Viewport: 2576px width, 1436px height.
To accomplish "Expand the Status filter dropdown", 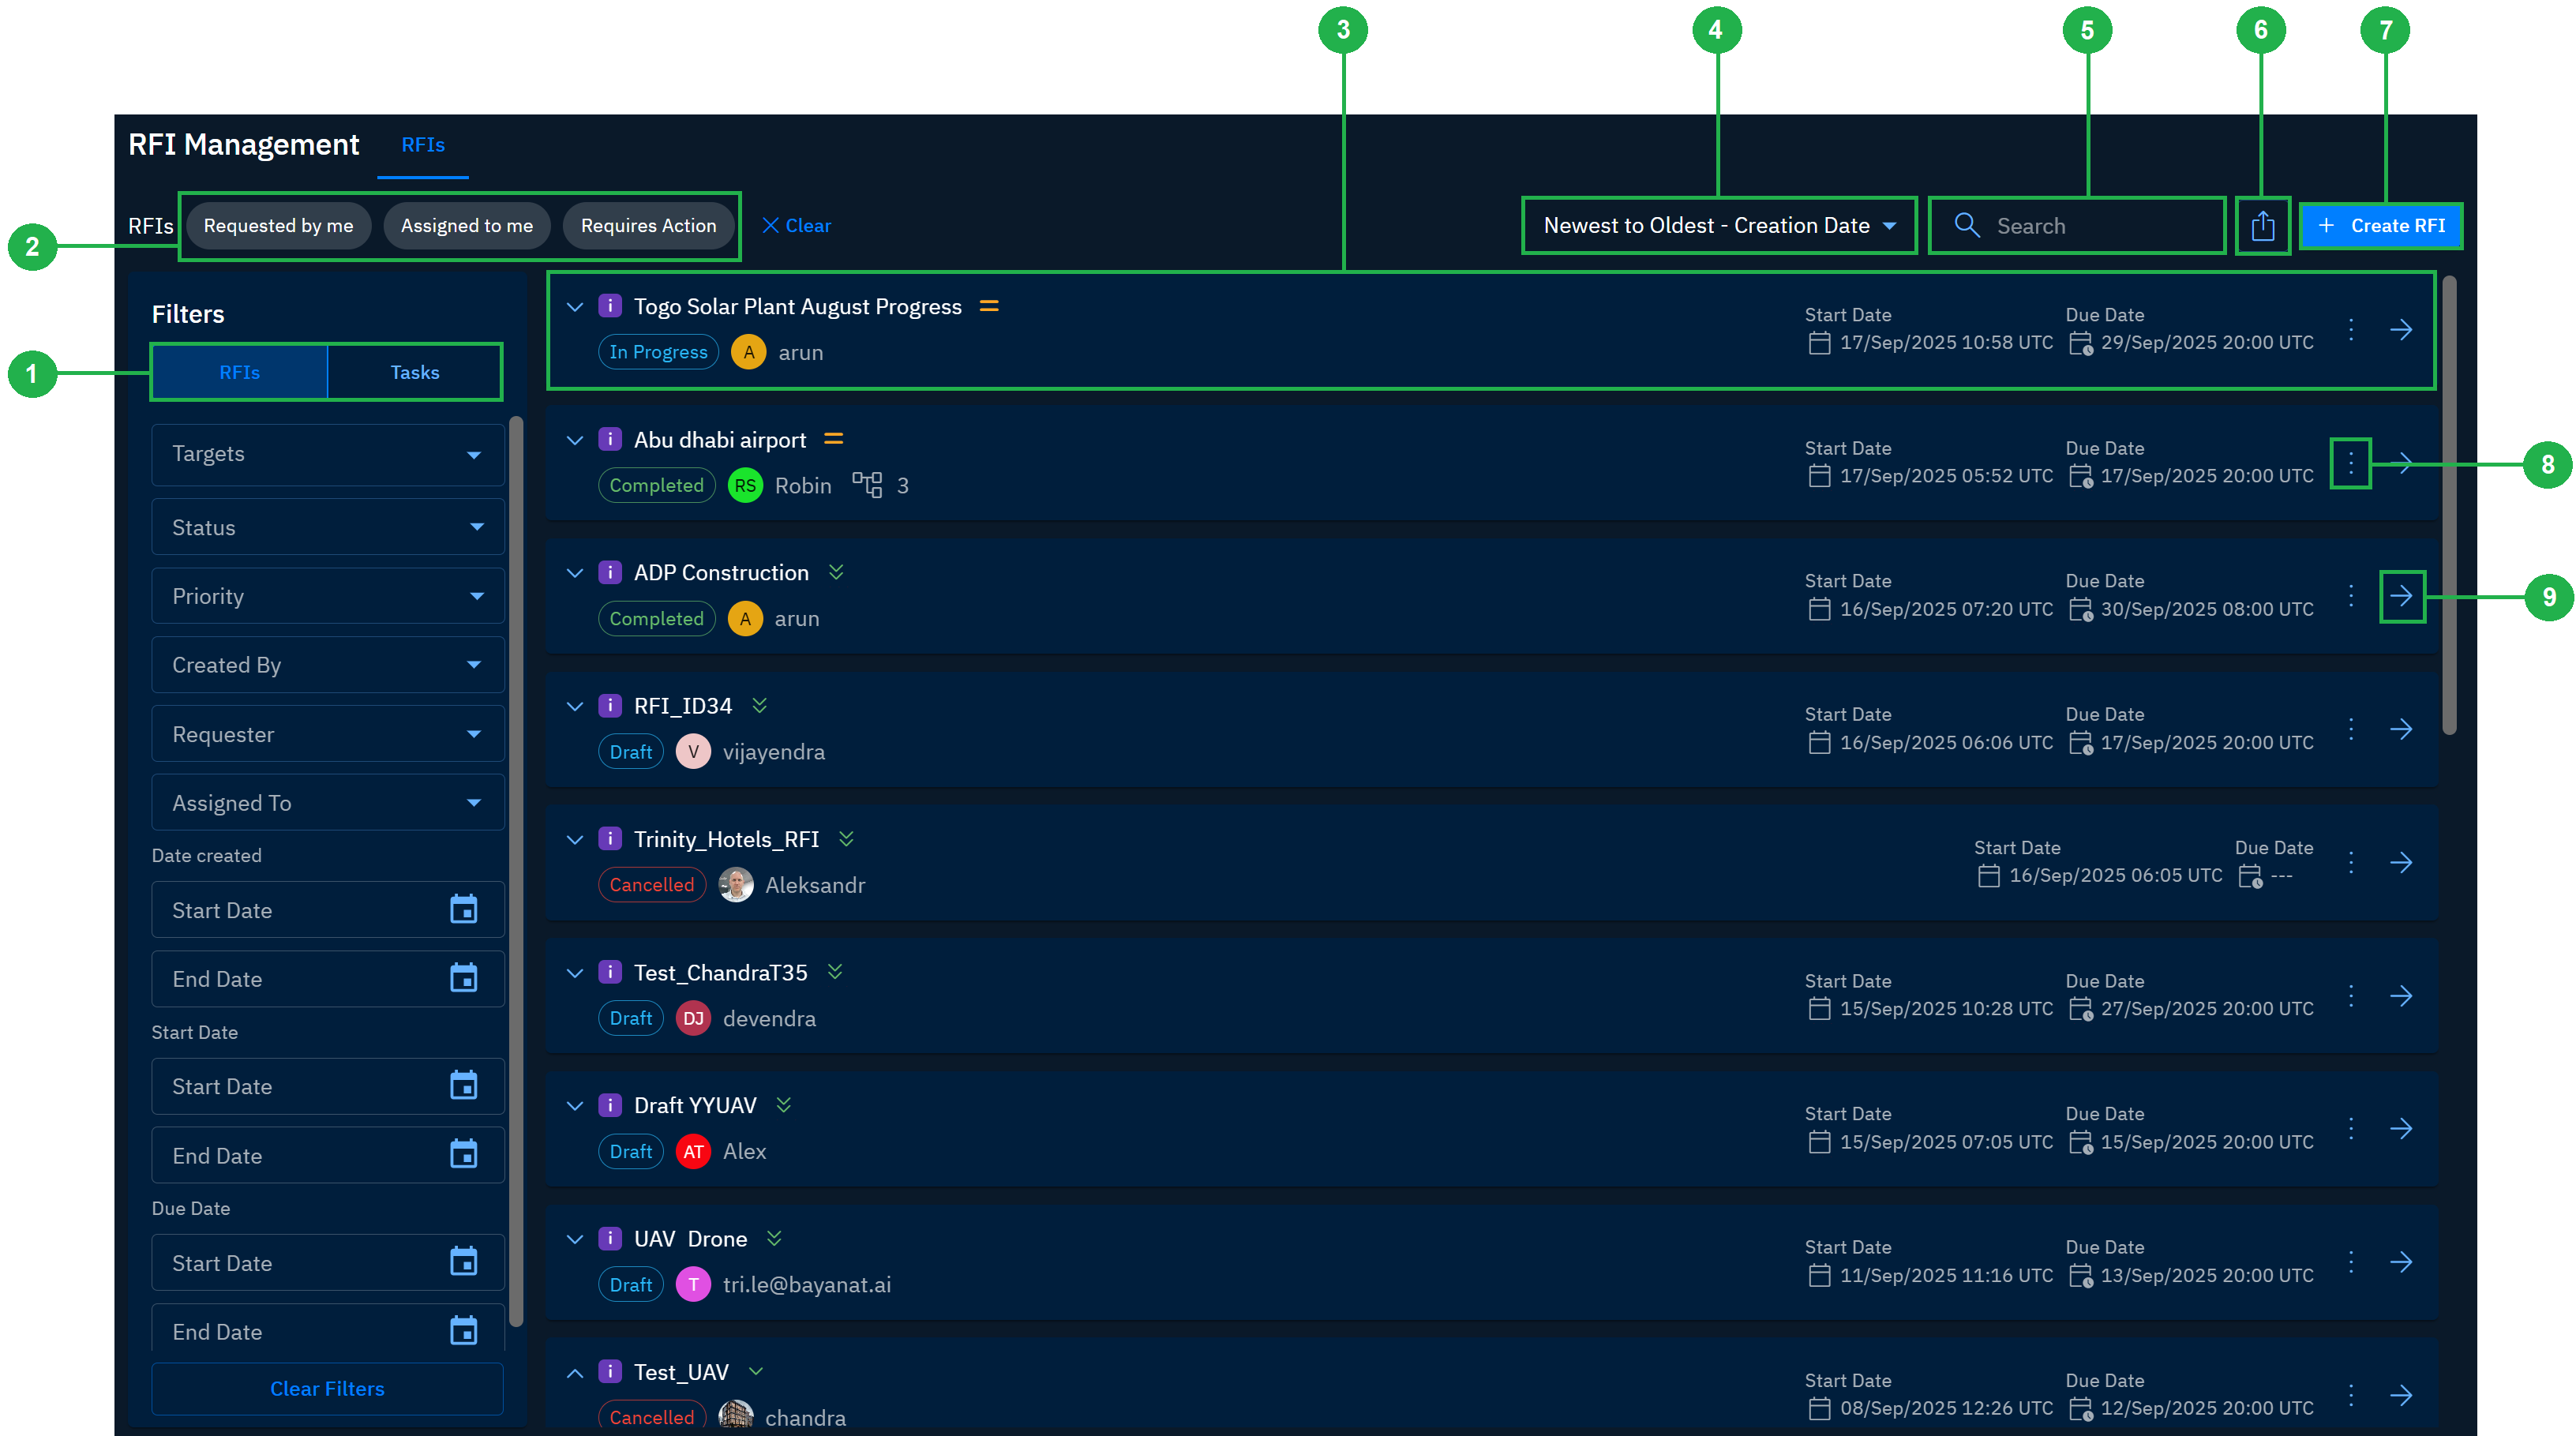I will [327, 527].
